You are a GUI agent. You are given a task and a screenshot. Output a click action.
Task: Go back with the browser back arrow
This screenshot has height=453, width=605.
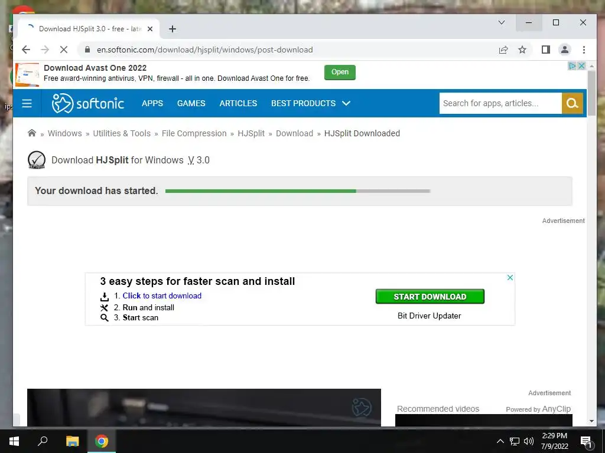pos(26,50)
